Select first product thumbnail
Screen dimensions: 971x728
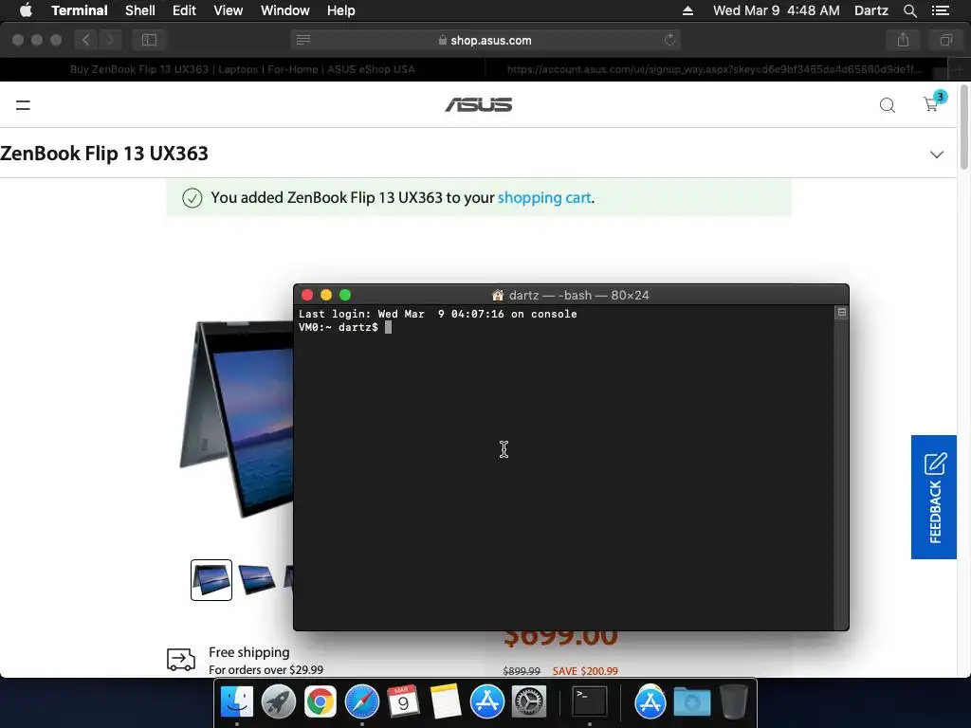click(211, 580)
